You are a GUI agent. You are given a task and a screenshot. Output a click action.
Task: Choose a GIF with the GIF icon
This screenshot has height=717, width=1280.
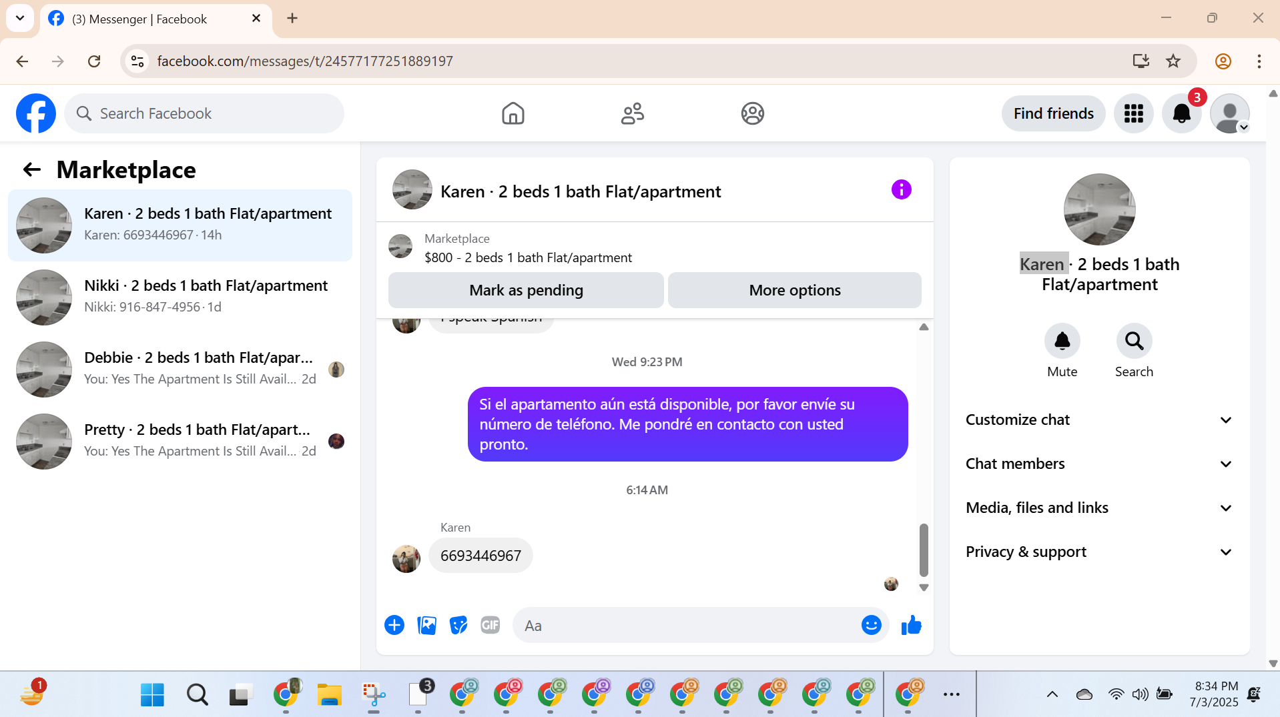tap(491, 625)
